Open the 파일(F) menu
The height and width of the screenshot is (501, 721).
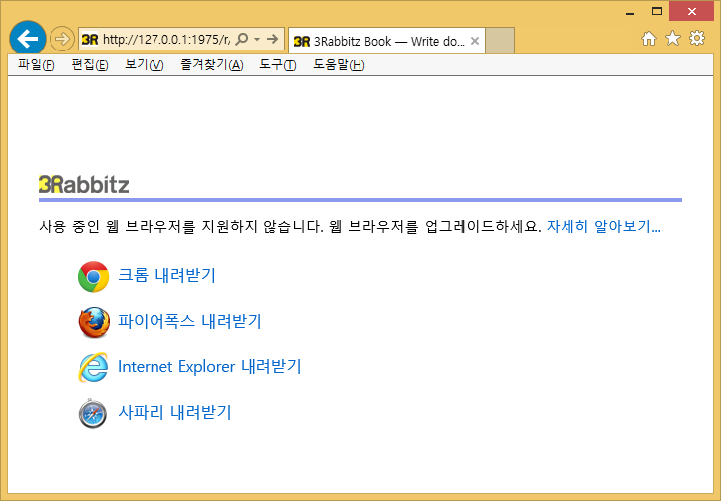37,64
